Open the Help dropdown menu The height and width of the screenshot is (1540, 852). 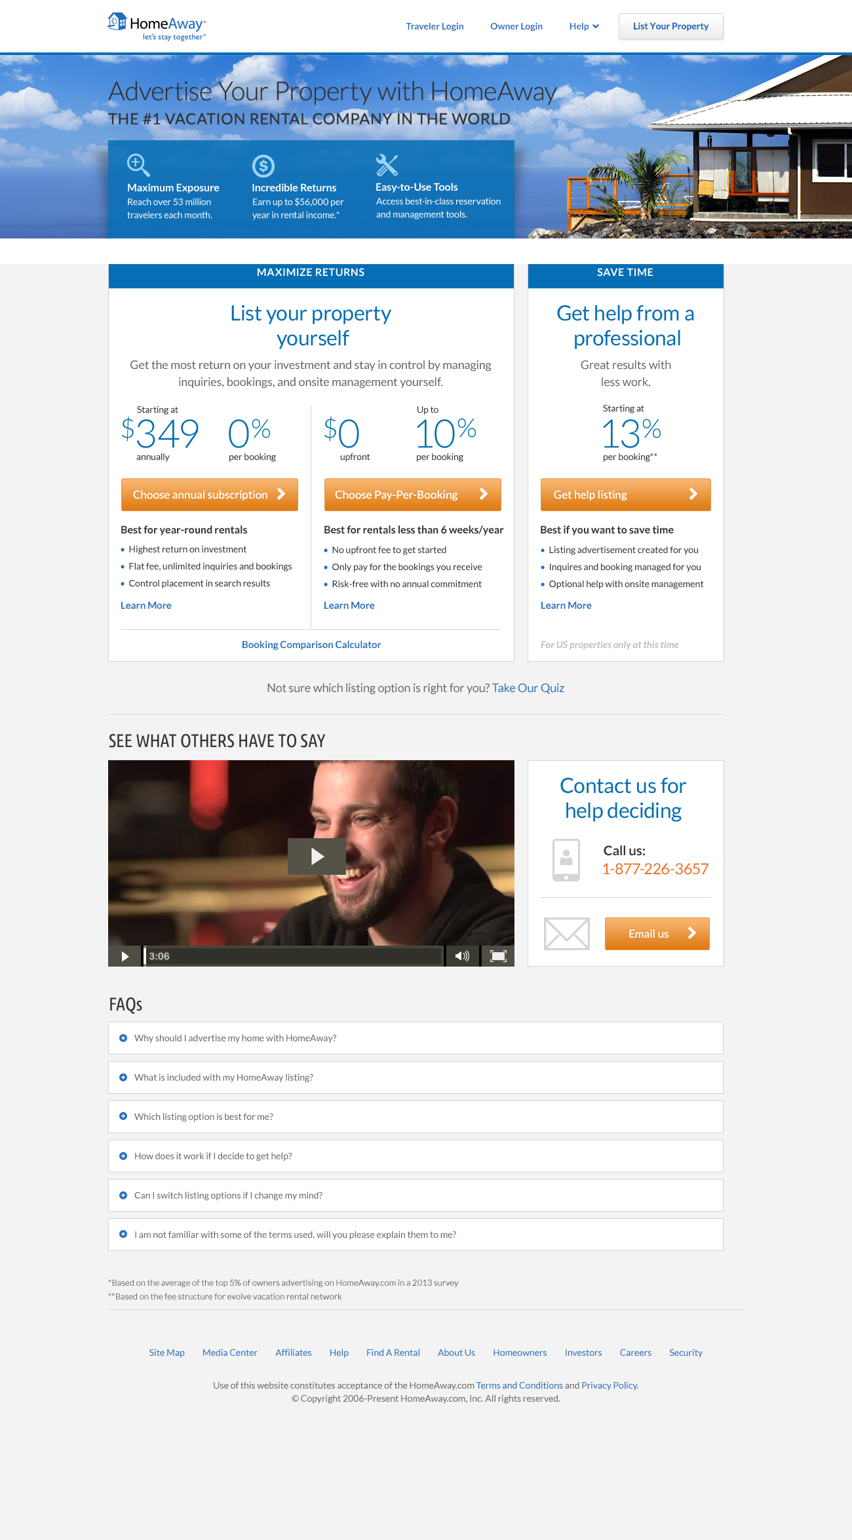tap(584, 26)
